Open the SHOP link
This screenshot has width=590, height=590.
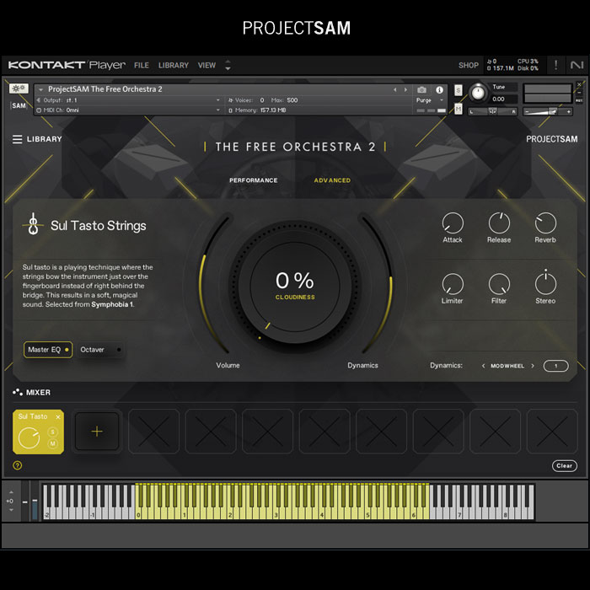coord(469,66)
